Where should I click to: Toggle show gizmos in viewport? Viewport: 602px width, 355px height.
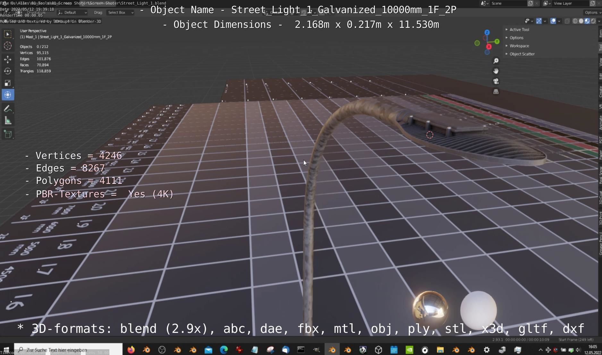(x=539, y=21)
